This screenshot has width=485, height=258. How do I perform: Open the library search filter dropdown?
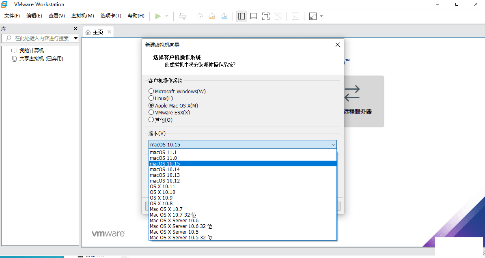[x=75, y=38]
